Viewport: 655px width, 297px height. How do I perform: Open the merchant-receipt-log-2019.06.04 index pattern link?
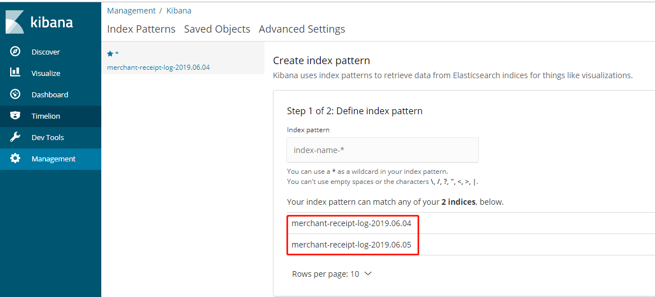[158, 67]
